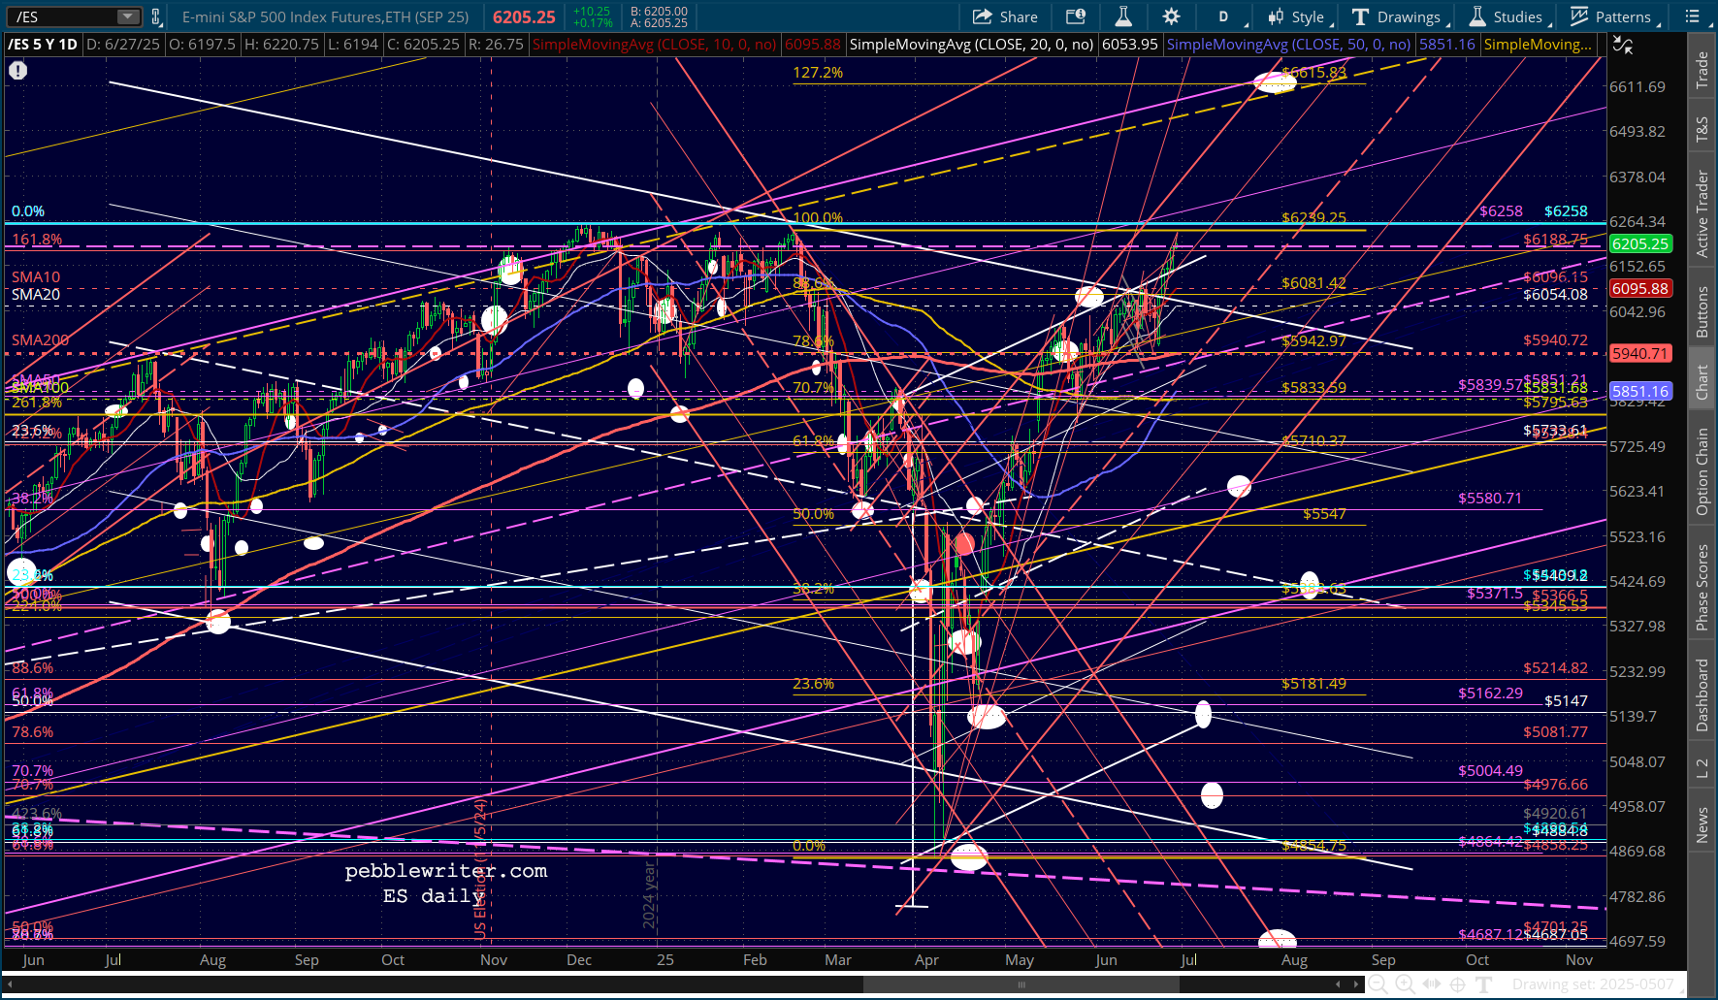
Task: Click the E-mini S&P 500 Index Futures description
Action: pos(326,17)
